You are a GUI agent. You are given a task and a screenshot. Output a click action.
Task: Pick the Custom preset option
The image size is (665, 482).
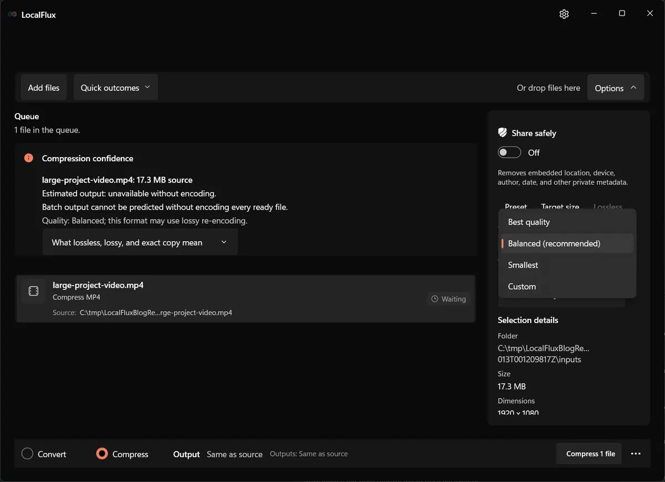(567, 287)
